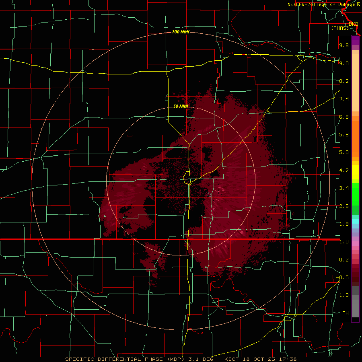Image resolution: width=362 pixels, height=362 pixels.
Task: Select the gray band at color scale bottom
Action: [x=355, y=305]
